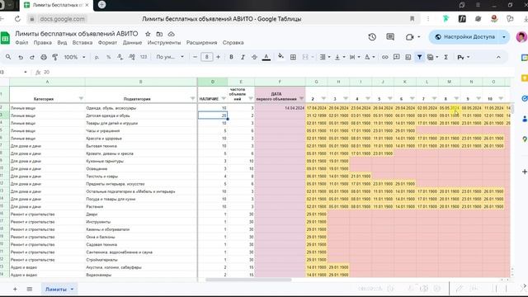
Task: Open the font family dropdown По ум...
Action: click(x=170, y=57)
